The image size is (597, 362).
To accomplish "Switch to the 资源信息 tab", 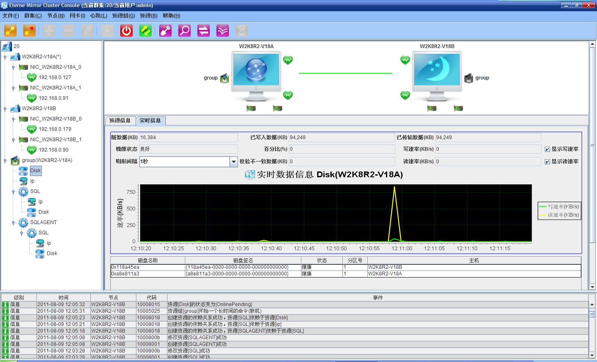I will 120,121.
